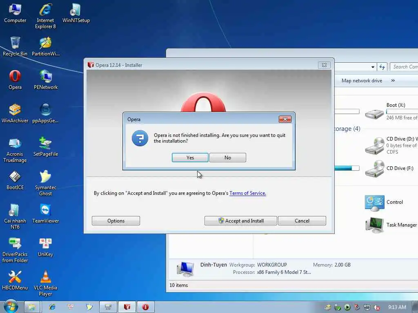Select the WinArchiver desktop icon

(15, 113)
